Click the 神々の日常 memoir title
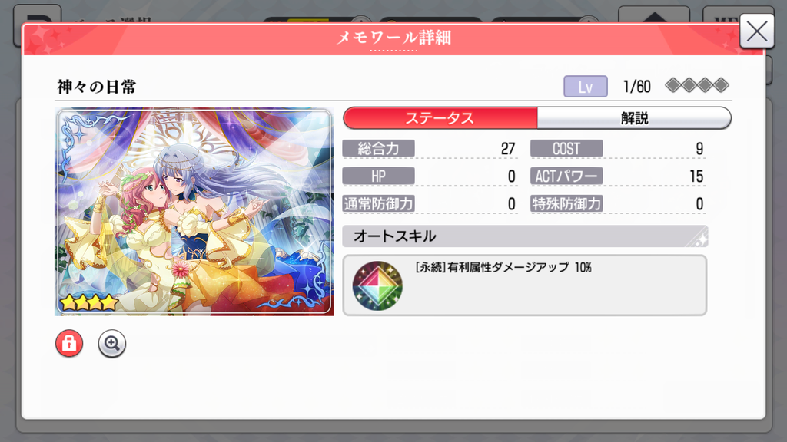Viewport: 787px width, 442px height. coord(96,87)
